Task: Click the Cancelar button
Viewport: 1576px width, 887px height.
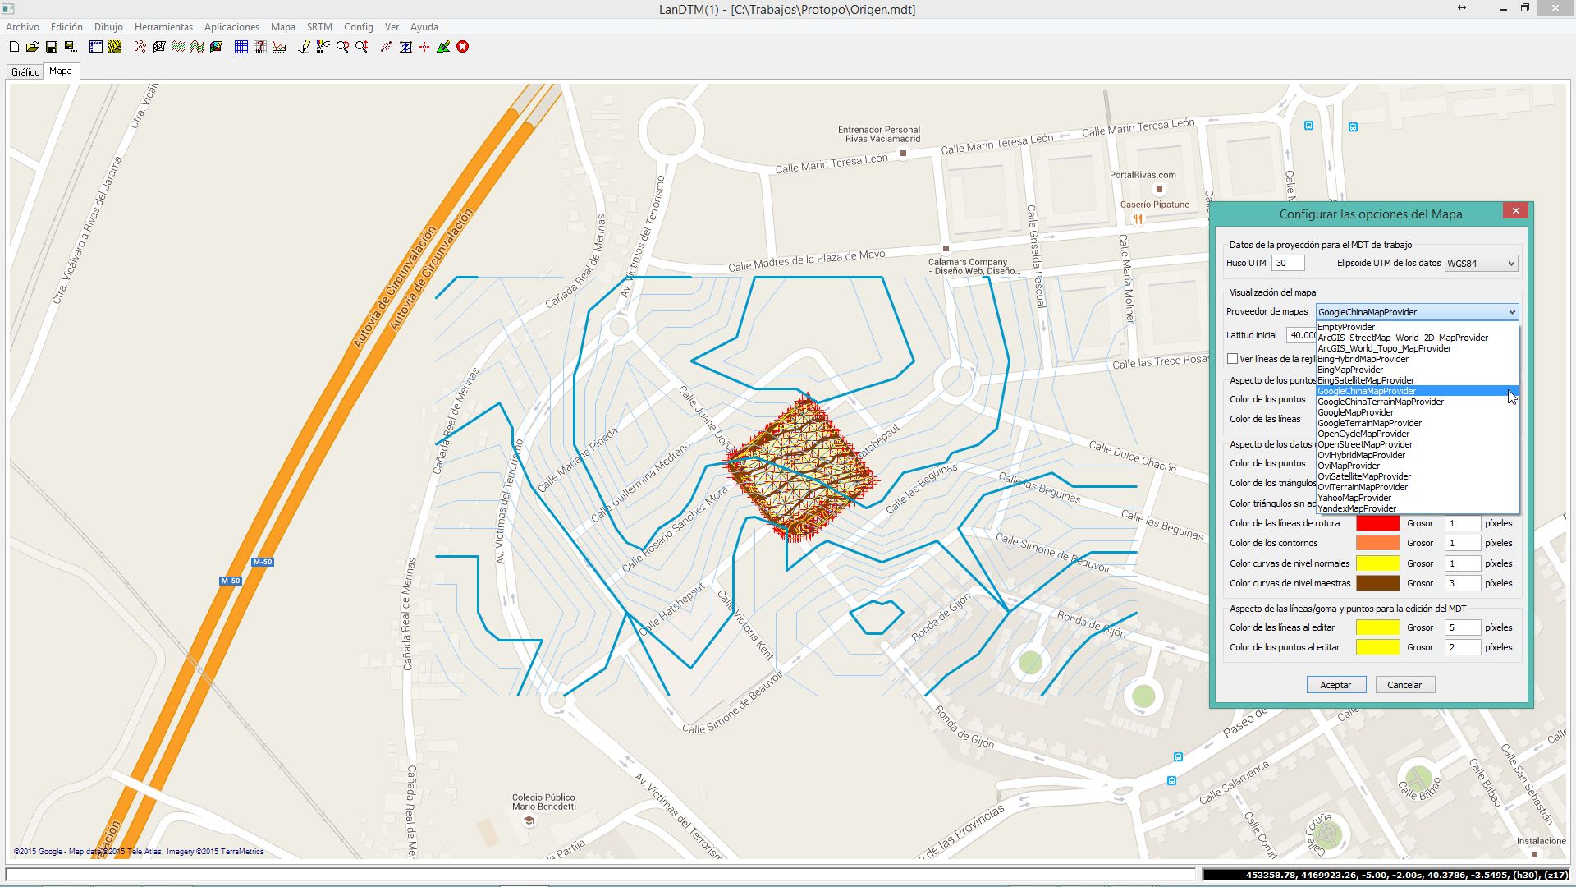Action: (1404, 685)
